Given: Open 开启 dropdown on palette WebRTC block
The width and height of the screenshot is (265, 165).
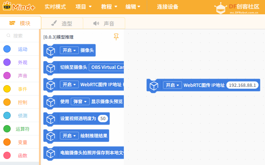Looking at the screenshot, I should point(69,84).
